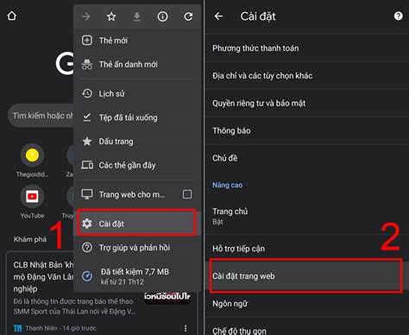Open the Chủ đề theme setting
The width and height of the screenshot is (409, 335).
(x=307, y=158)
